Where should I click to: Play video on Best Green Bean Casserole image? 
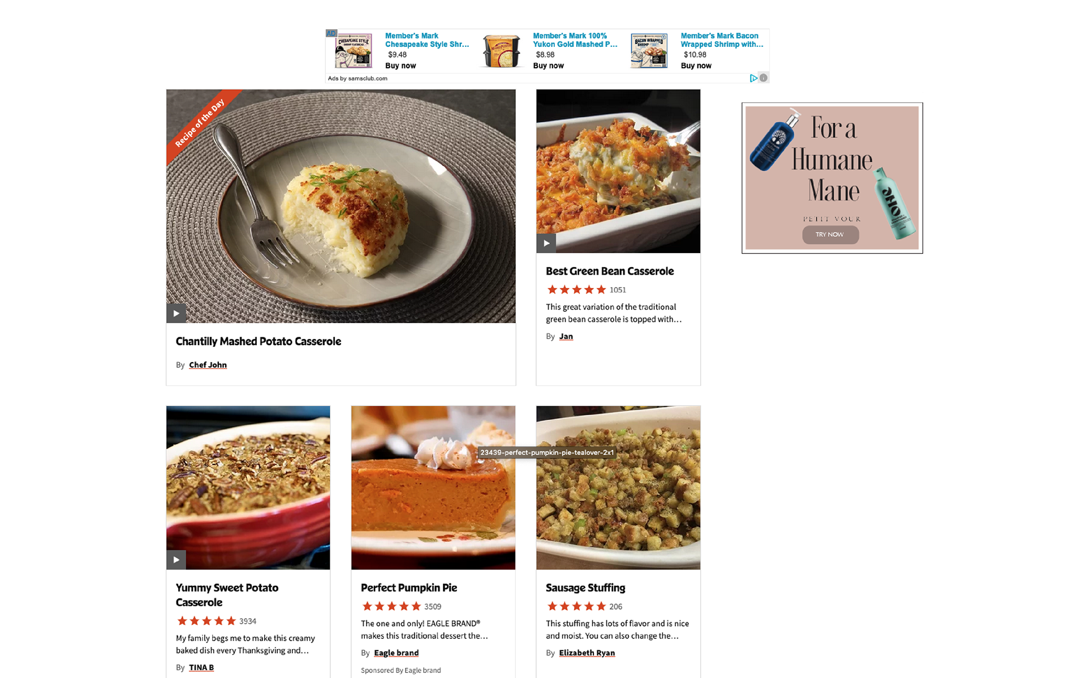click(x=546, y=243)
